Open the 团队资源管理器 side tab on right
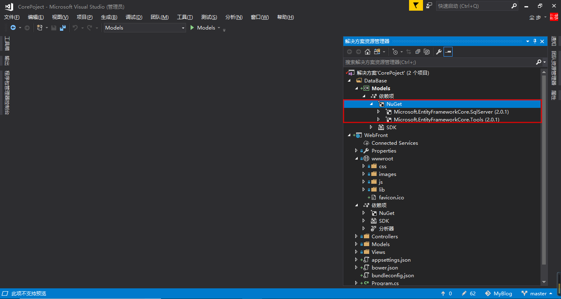The image size is (561, 299). [x=554, y=68]
